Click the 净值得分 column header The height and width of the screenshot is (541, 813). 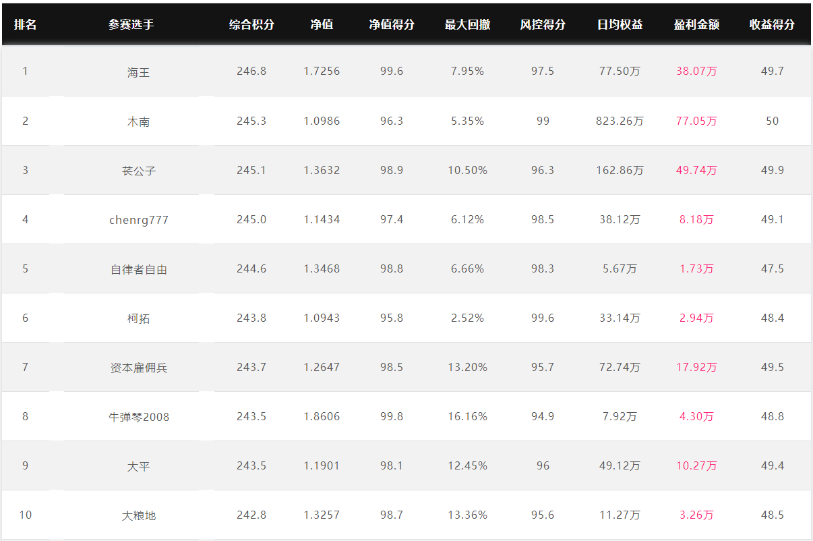[392, 24]
